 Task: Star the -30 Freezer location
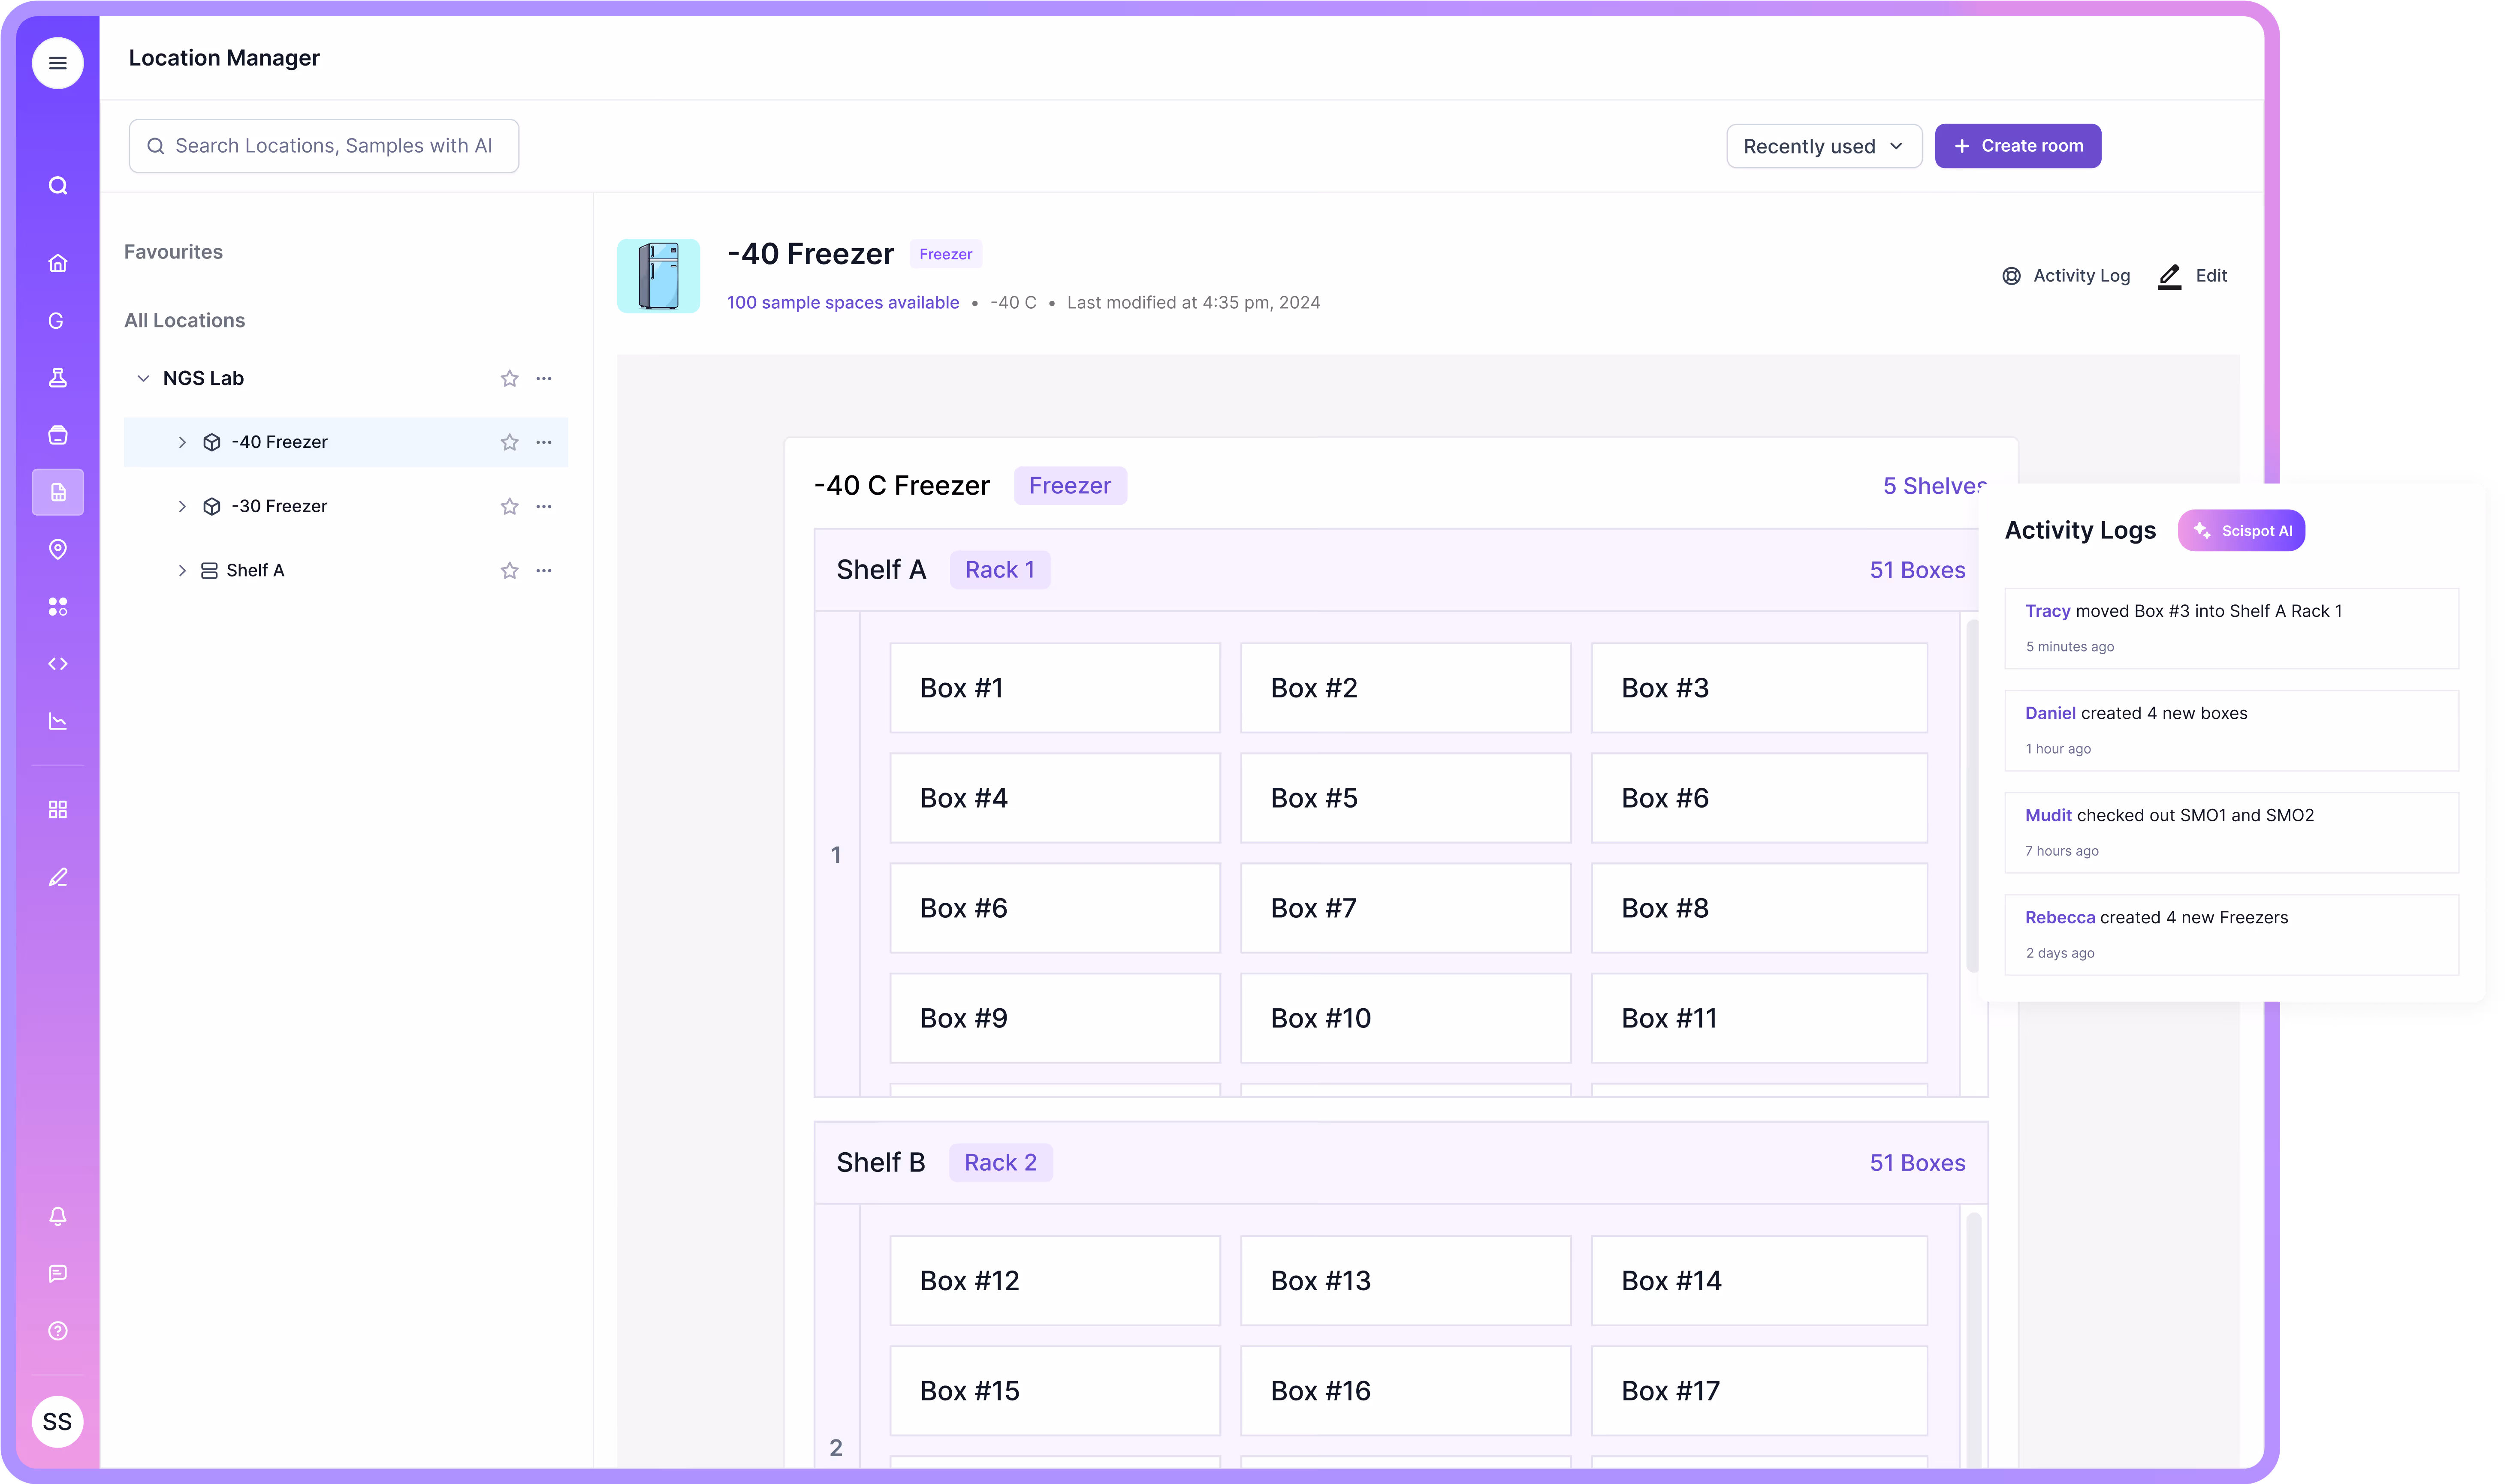509,506
